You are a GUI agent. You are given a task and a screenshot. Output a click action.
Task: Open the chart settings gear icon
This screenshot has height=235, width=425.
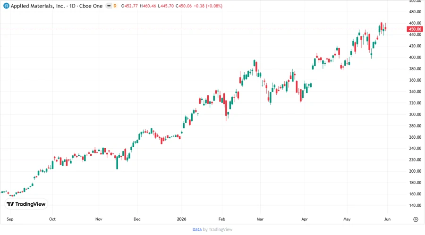point(416,219)
